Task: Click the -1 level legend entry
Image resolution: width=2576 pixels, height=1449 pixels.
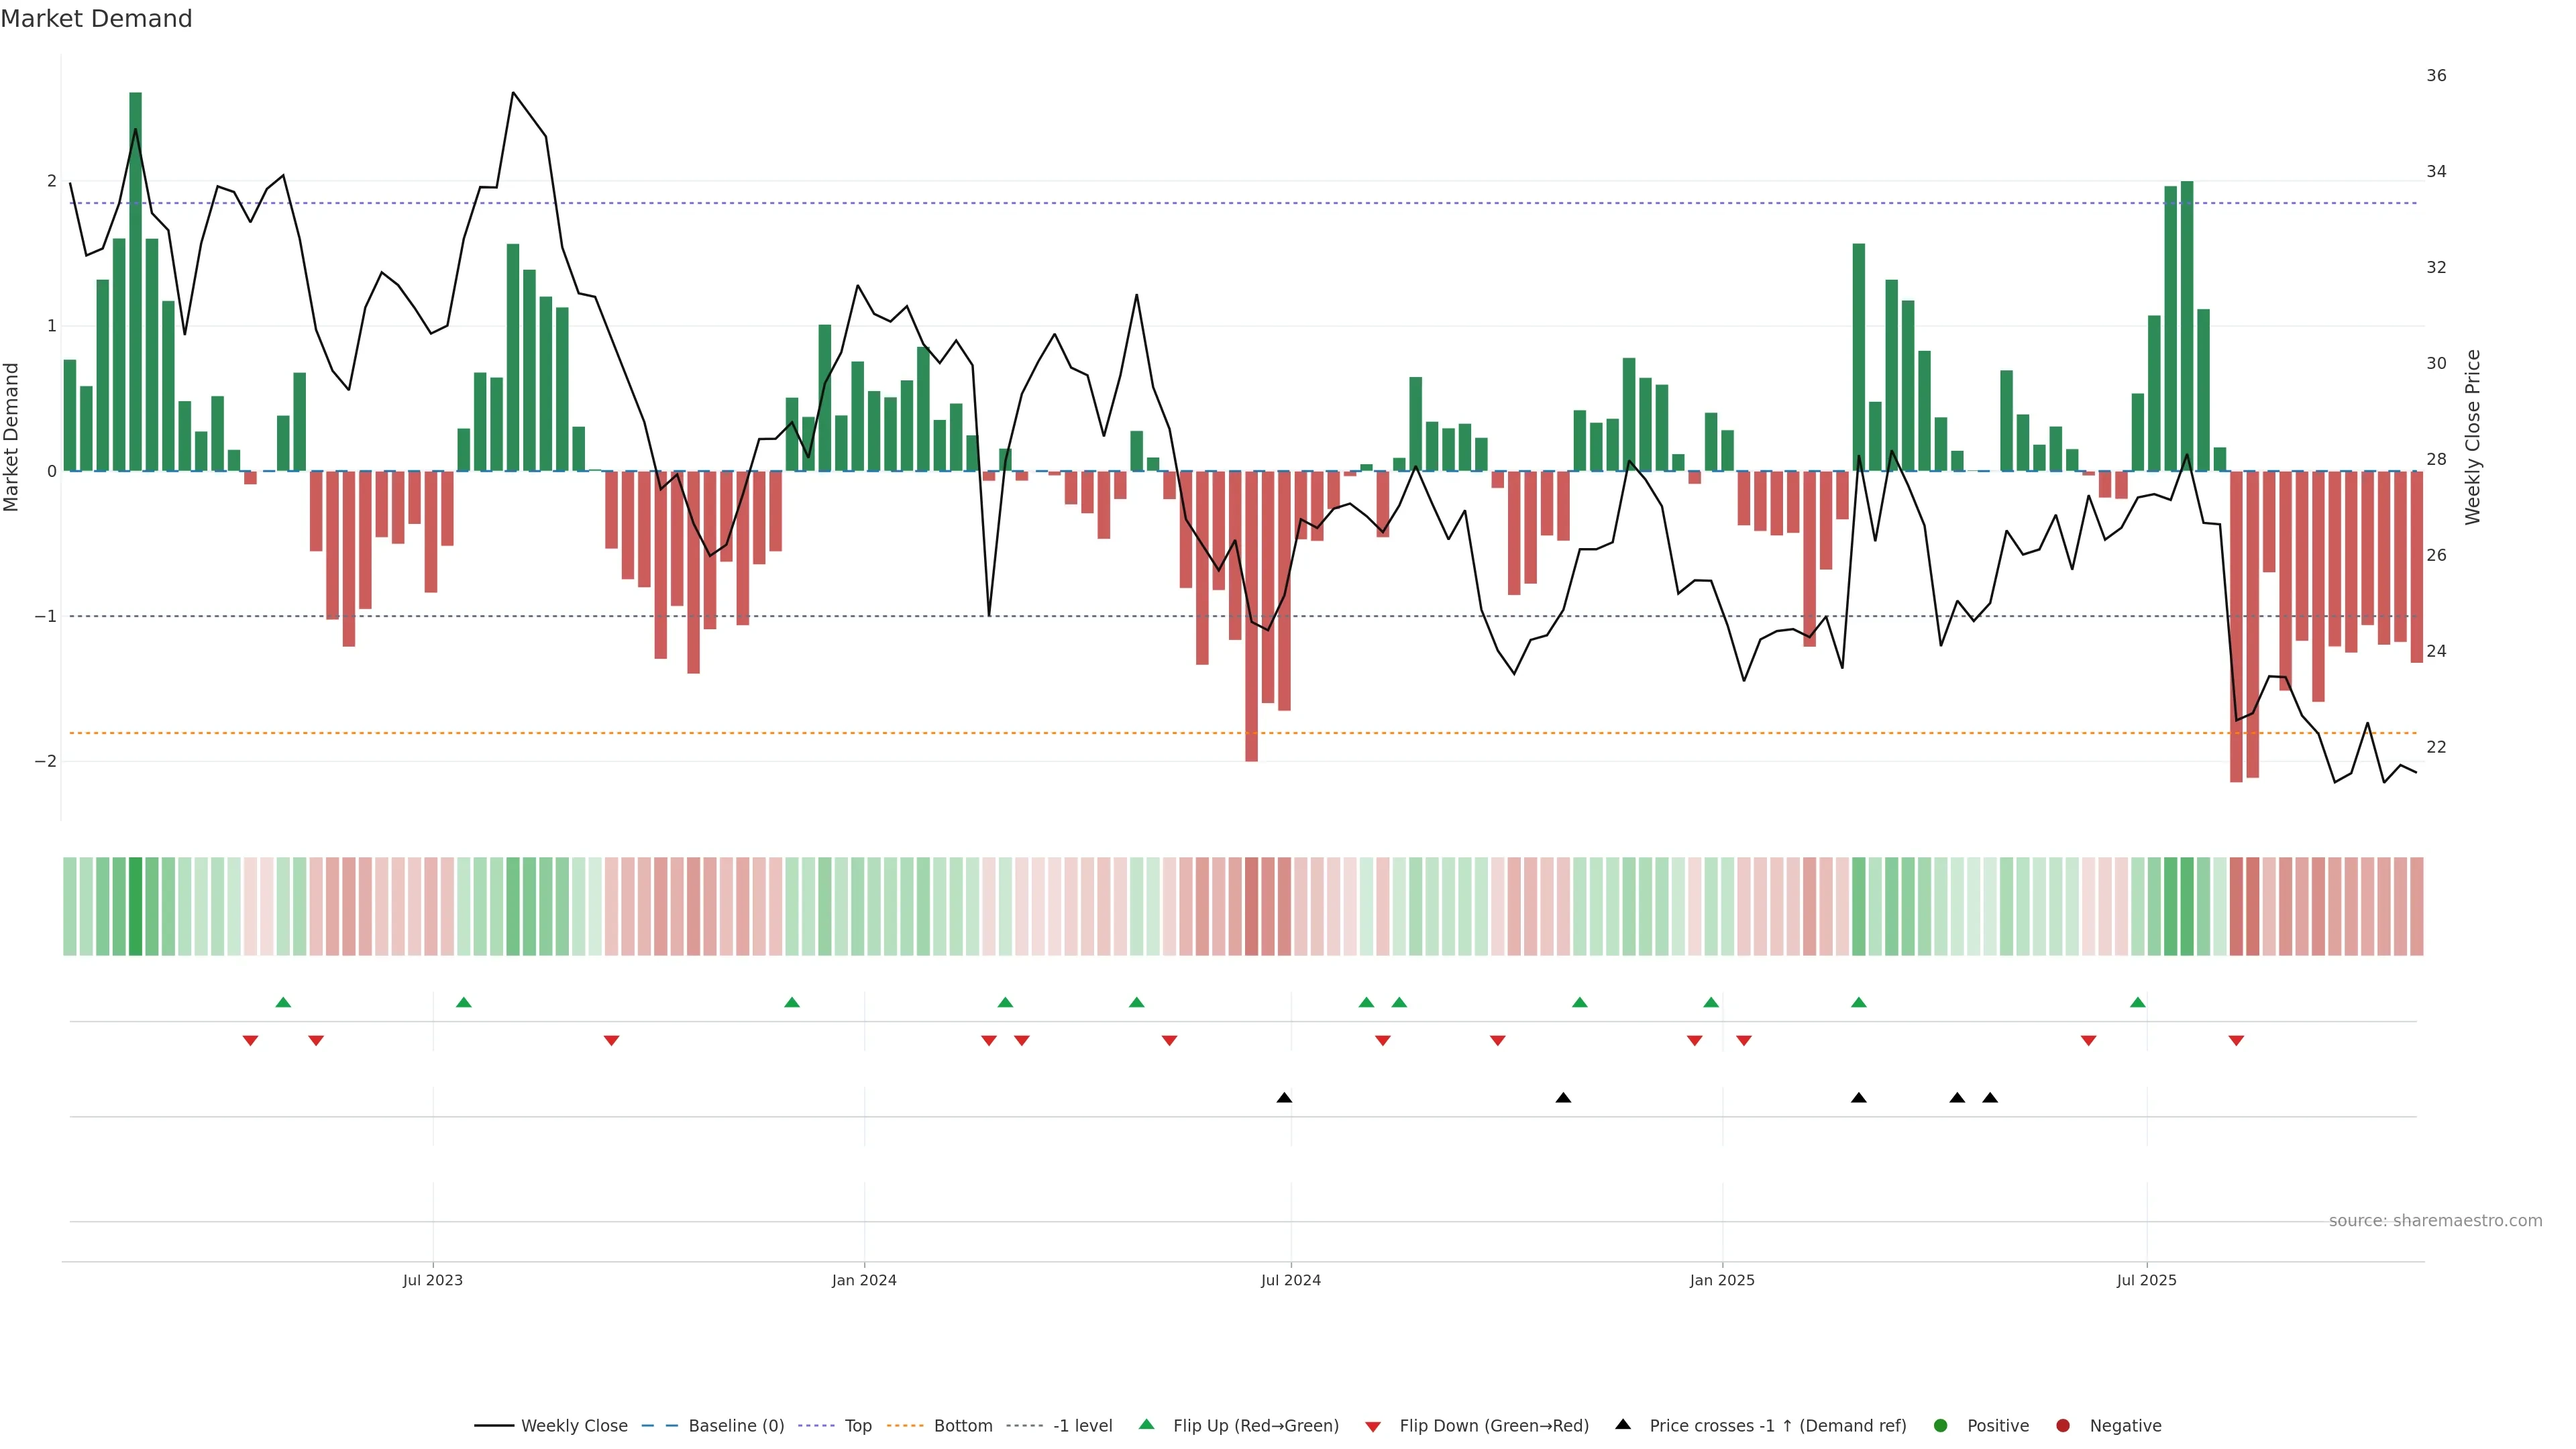Action: (1082, 1425)
